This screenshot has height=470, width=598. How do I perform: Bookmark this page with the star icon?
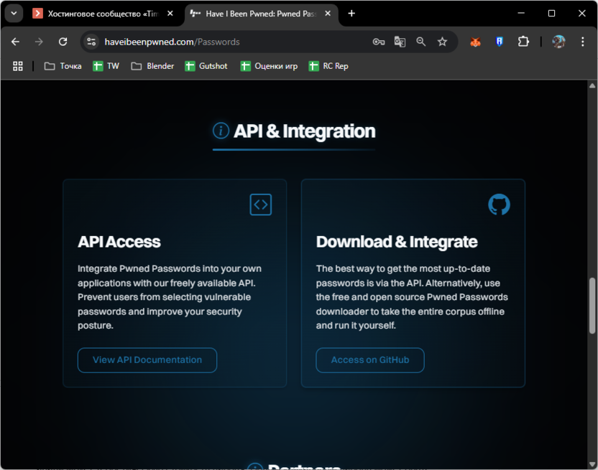pos(443,42)
